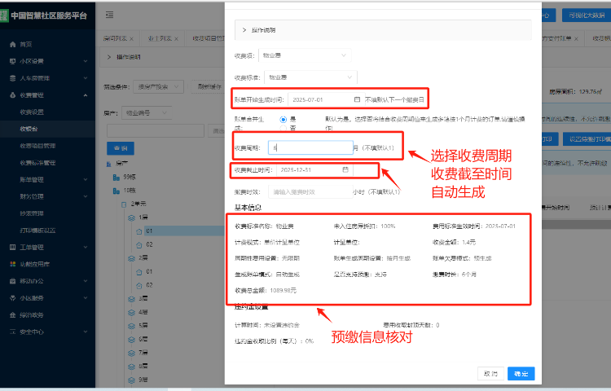Click the 确定 confirm button
The image size is (611, 391).
(521, 373)
